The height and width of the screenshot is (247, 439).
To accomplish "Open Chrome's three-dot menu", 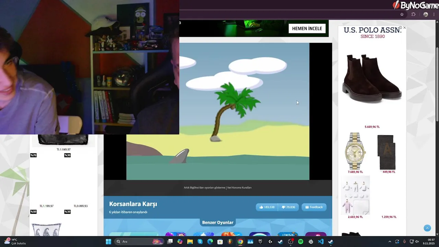I will point(434,14).
